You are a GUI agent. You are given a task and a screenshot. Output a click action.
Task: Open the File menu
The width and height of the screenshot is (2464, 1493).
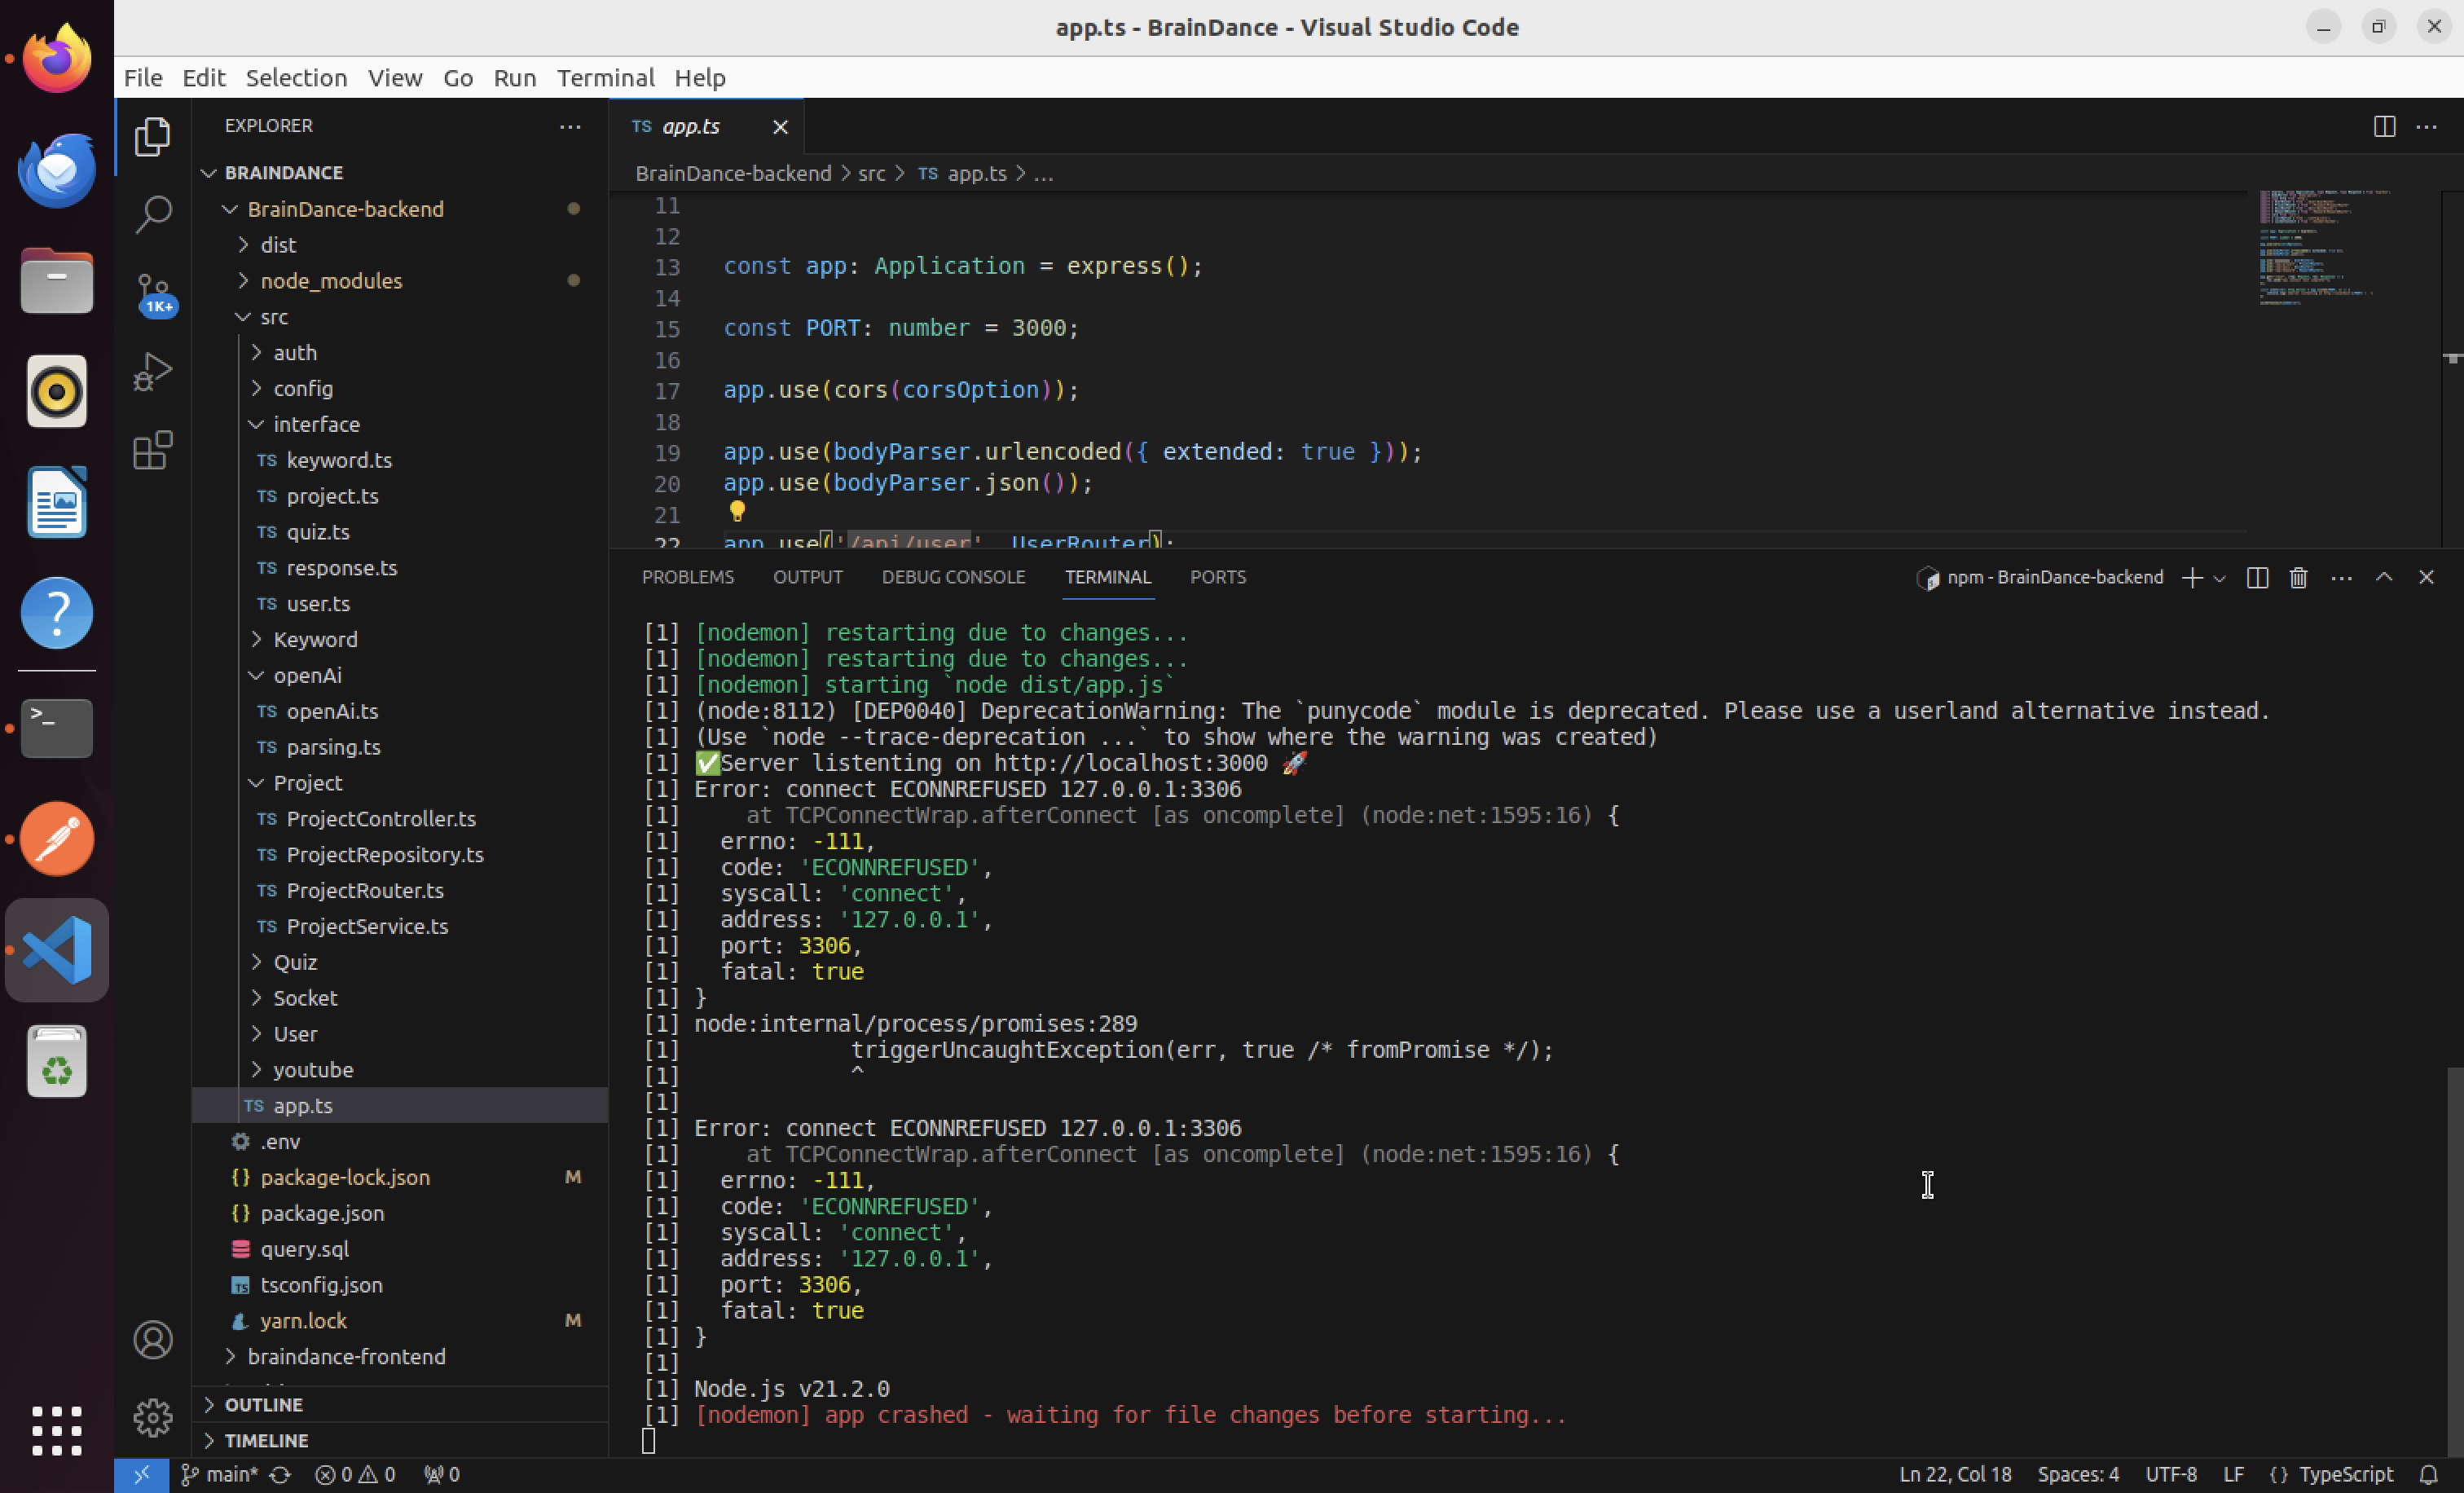[143, 78]
